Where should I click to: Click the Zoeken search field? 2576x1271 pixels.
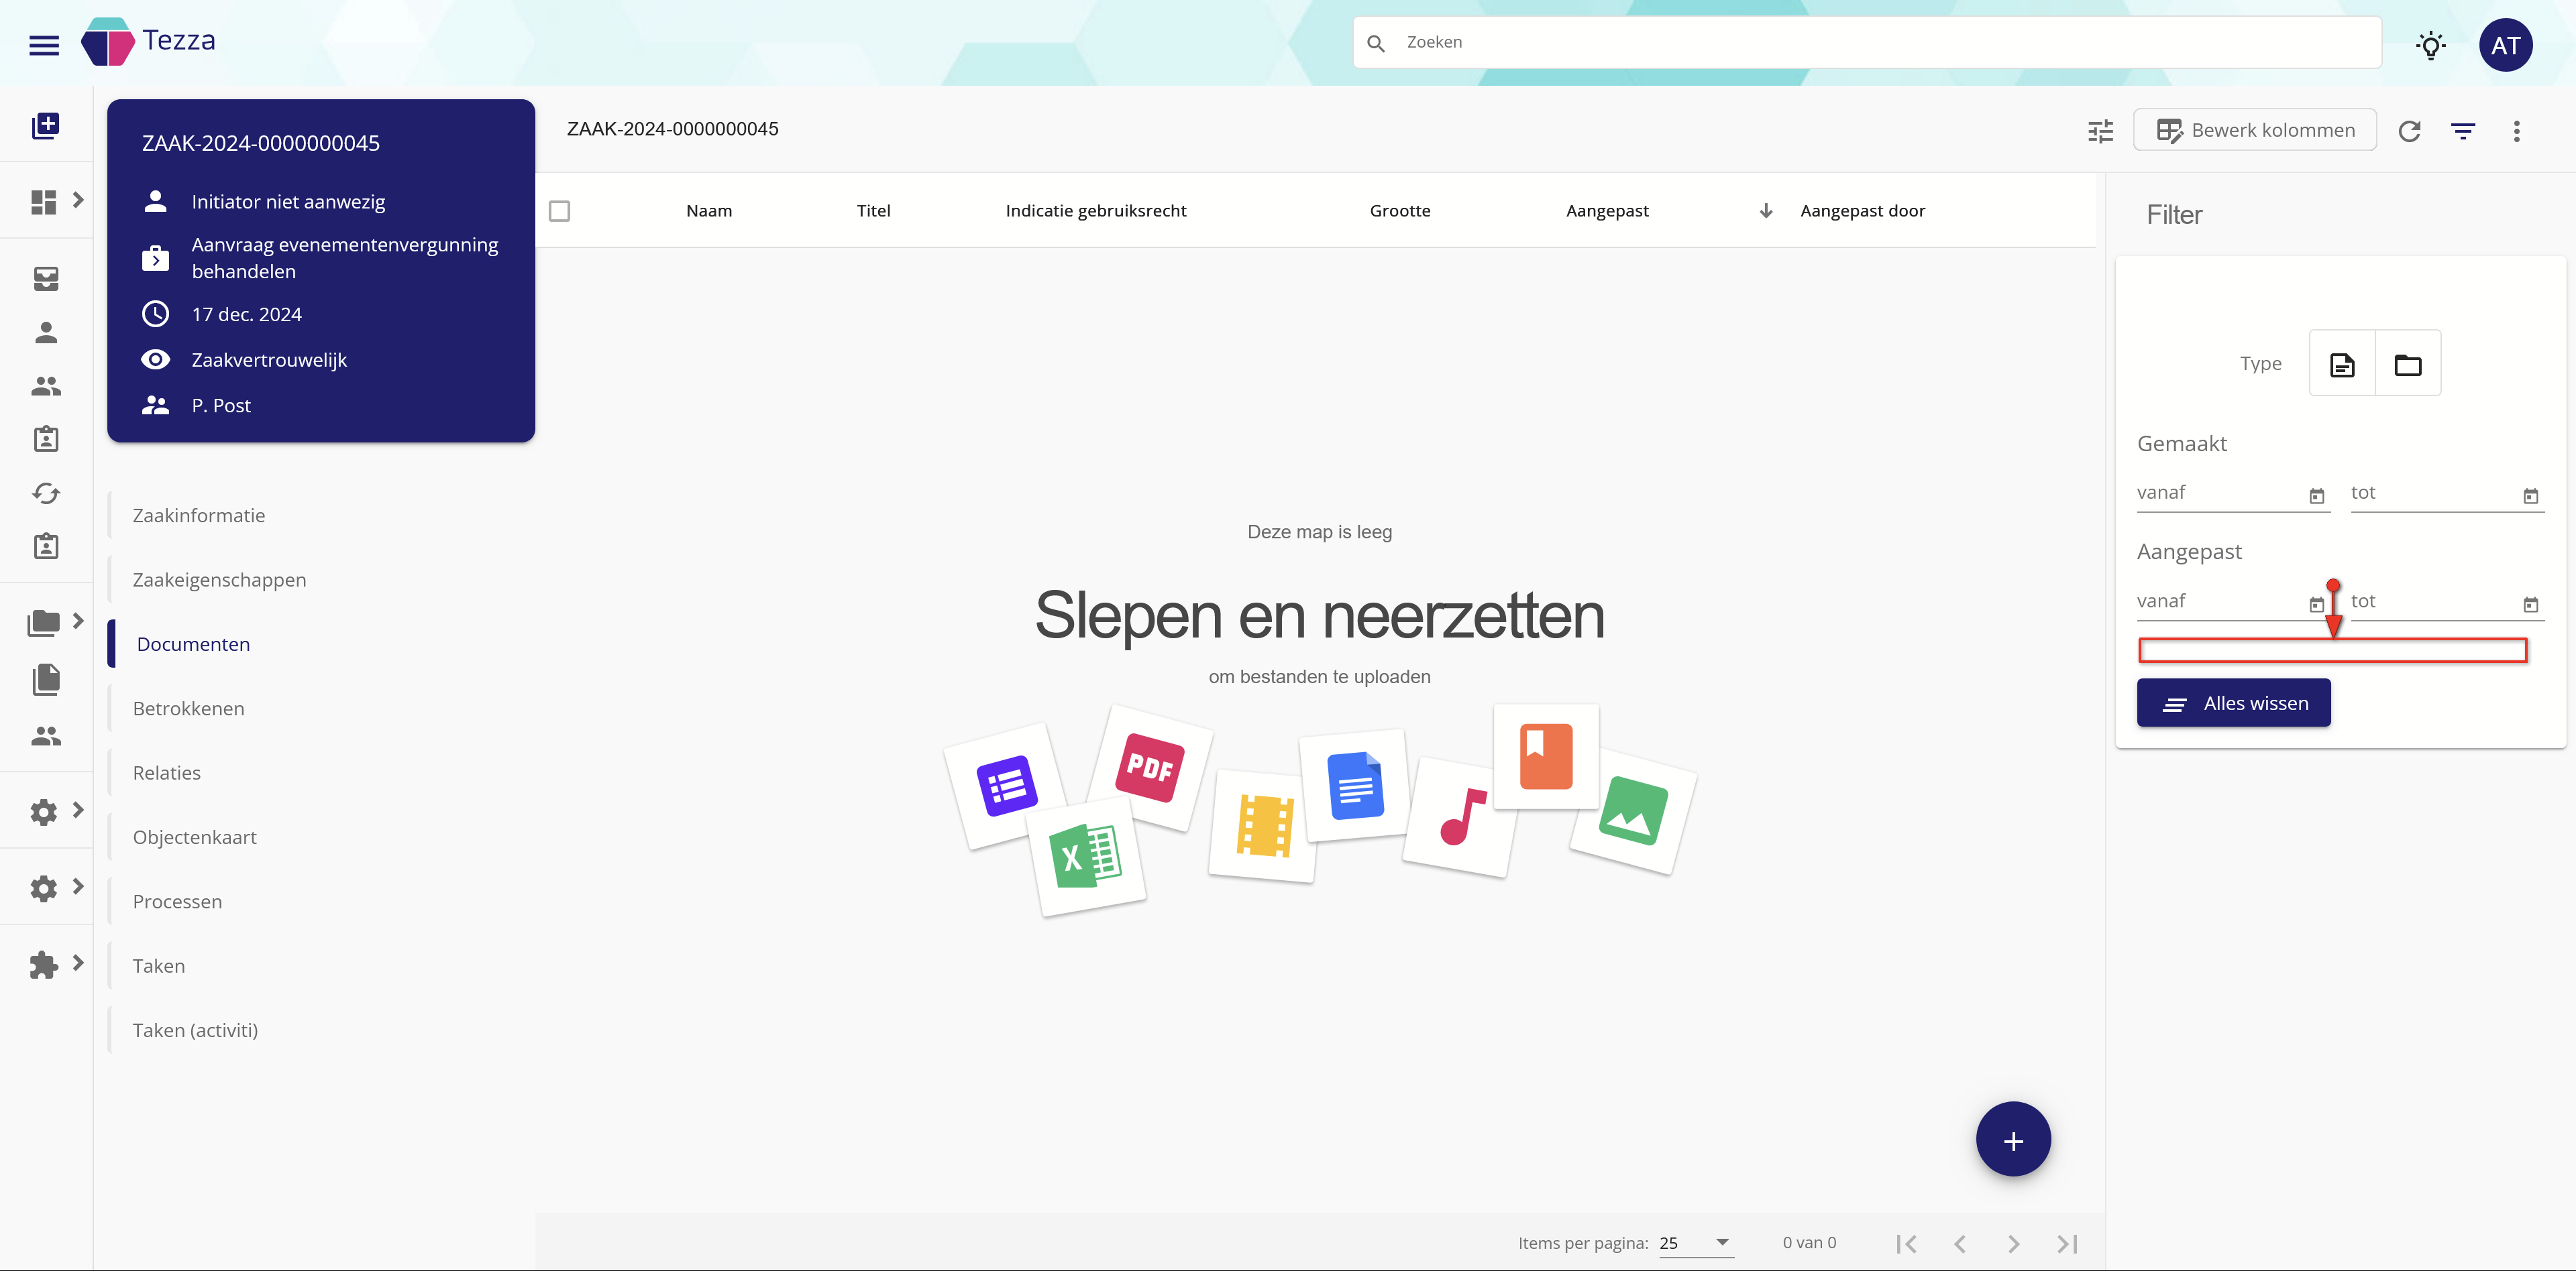point(1867,42)
